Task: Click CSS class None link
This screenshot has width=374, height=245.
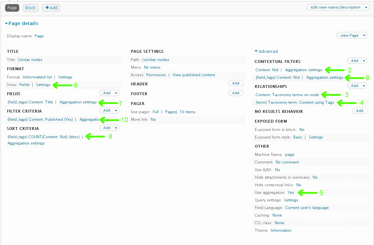Action: click(x=279, y=223)
